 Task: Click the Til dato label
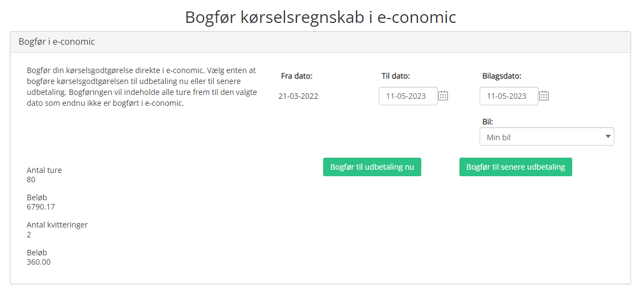tap(396, 76)
